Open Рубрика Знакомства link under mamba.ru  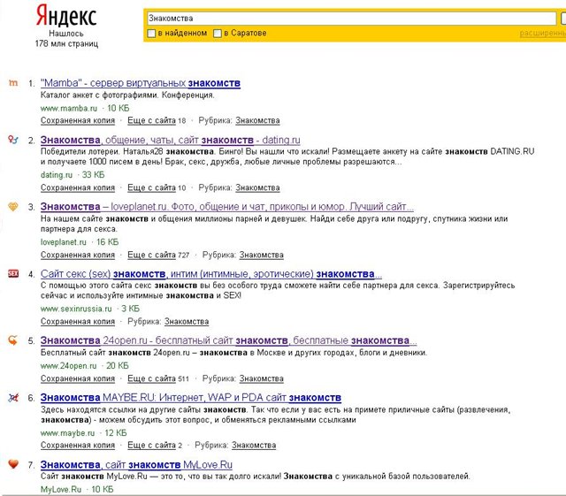pyautogui.click(x=257, y=120)
